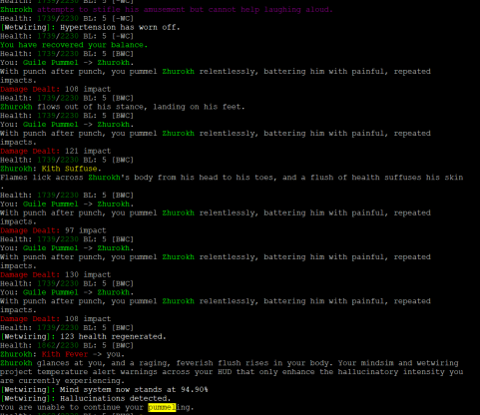480x415 pixels.
Task: Select the "flows out of his stance" line
Action: click(x=123, y=107)
